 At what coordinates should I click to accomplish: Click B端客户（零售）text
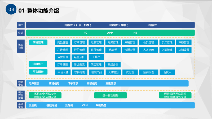(118, 25)
